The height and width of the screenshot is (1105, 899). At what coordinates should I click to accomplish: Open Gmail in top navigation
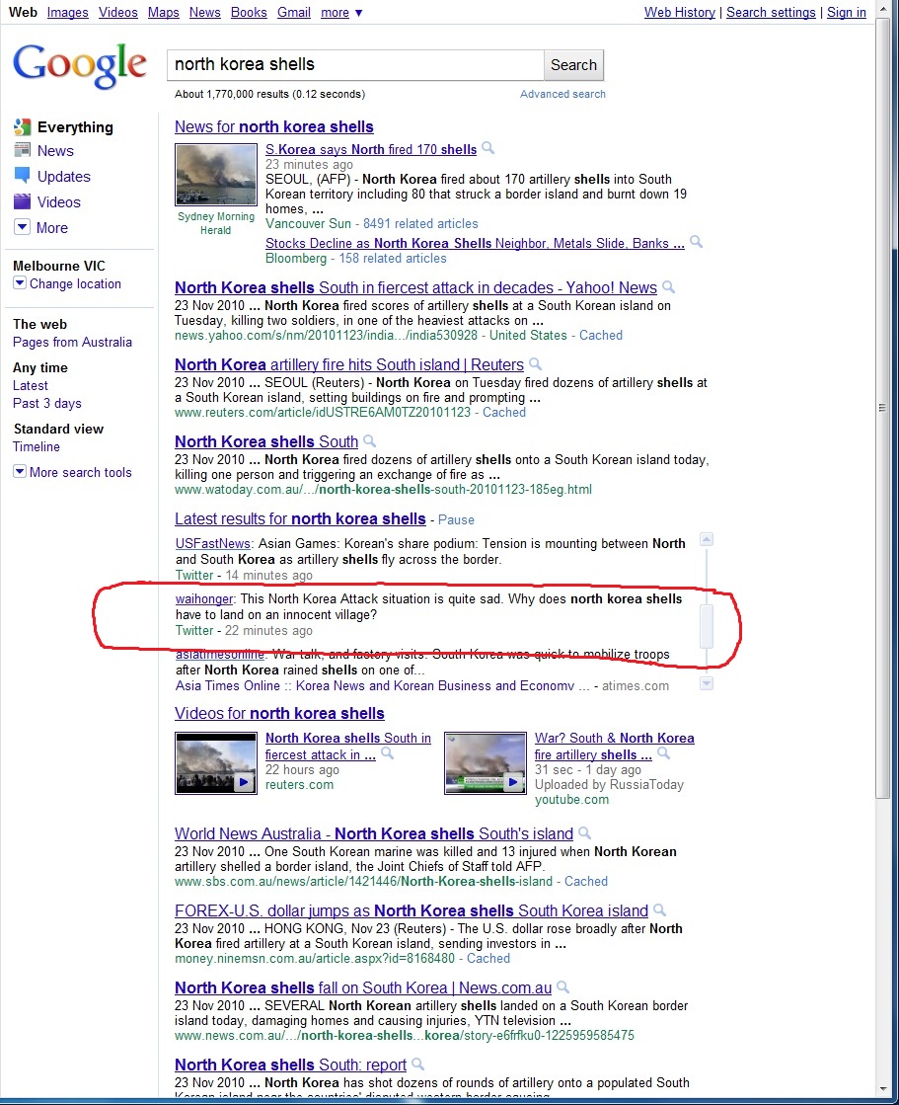click(293, 12)
